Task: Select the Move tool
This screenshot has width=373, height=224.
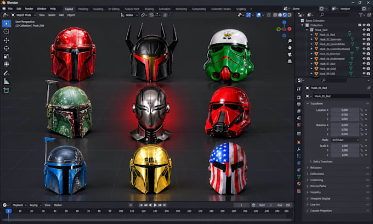Action: pyautogui.click(x=7, y=40)
